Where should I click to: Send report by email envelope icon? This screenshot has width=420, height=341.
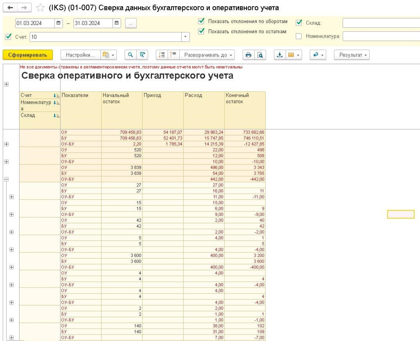[291, 55]
